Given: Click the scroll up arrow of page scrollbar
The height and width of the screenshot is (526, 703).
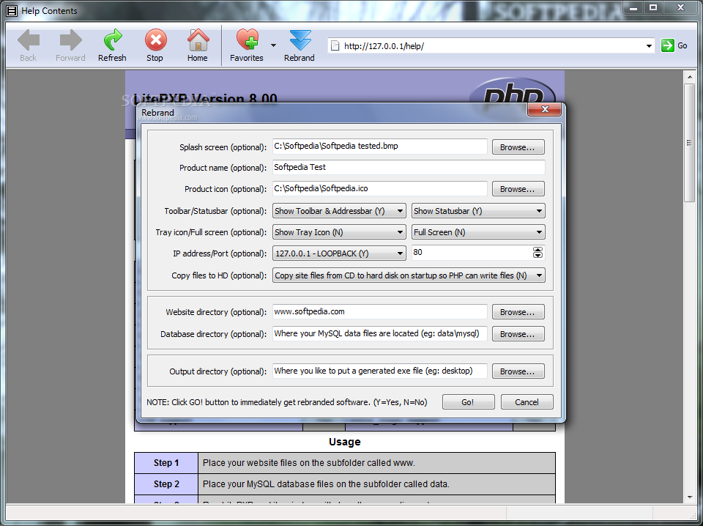Looking at the screenshot, I should 690,77.
